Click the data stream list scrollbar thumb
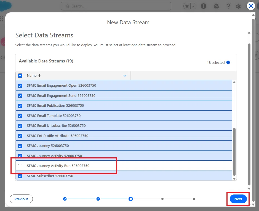Viewport: 259px width, 211px height. pyautogui.click(x=234, y=152)
